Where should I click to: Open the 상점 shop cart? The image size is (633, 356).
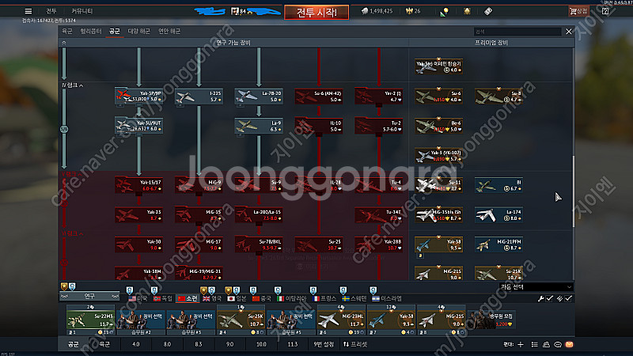tap(578, 11)
